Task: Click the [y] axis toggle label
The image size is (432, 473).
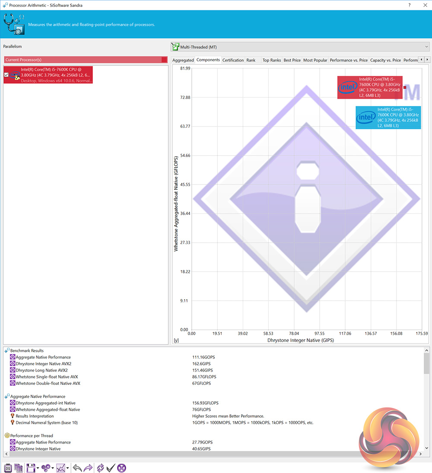Action: [x=176, y=340]
